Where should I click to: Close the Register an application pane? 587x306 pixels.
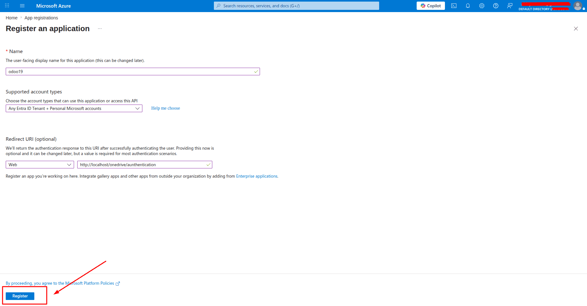pyautogui.click(x=576, y=29)
